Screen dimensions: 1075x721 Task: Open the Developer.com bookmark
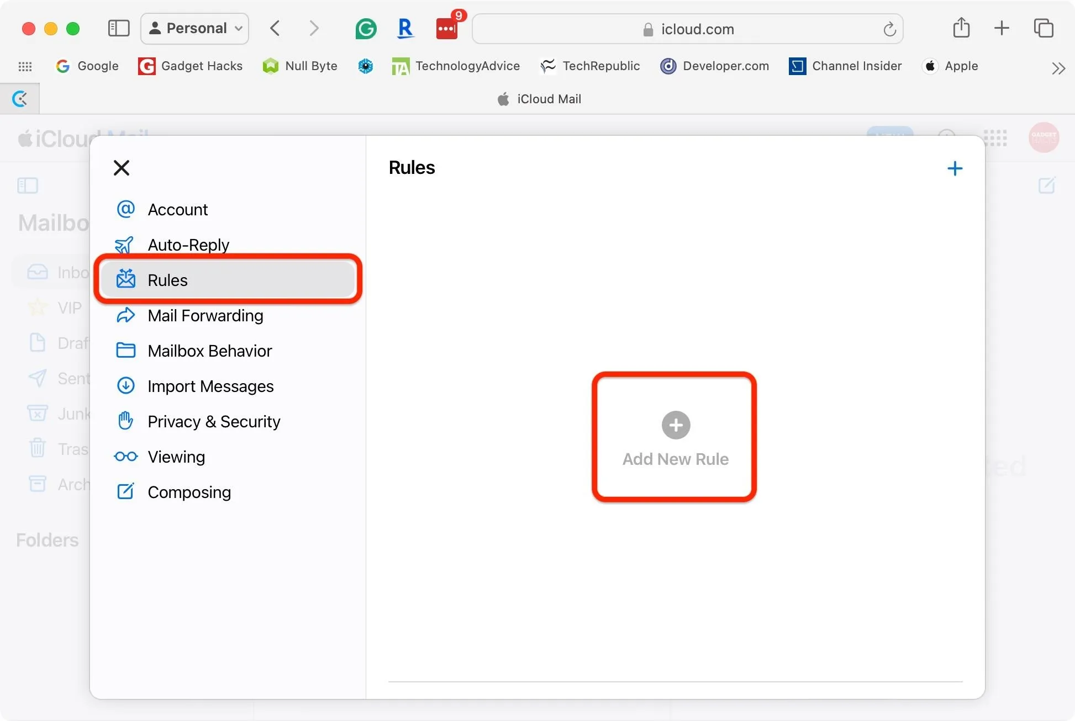pos(714,66)
